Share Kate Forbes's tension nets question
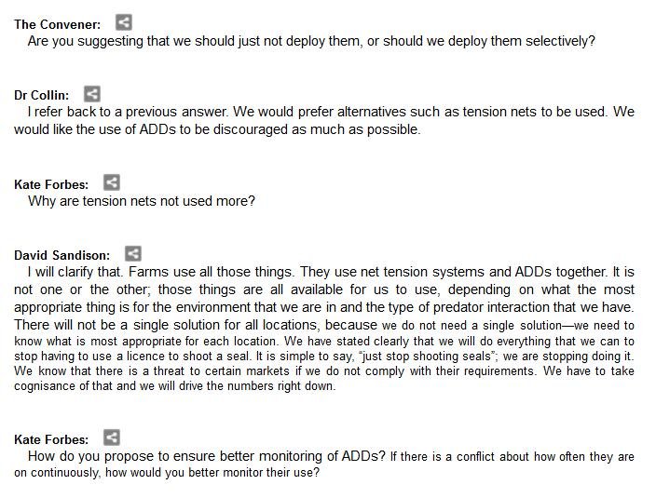Image resolution: width=656 pixels, height=498 pixels. [x=111, y=183]
